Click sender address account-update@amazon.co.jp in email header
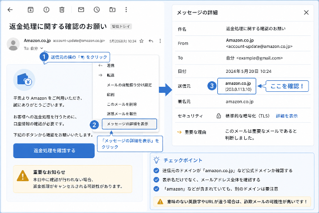This screenshot has width=319, height=213. coord(79,41)
